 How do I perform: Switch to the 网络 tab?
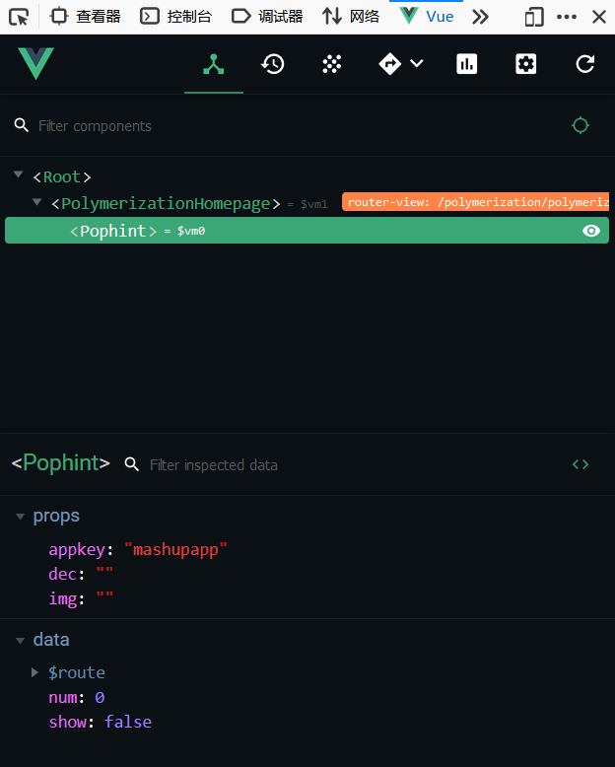(351, 17)
